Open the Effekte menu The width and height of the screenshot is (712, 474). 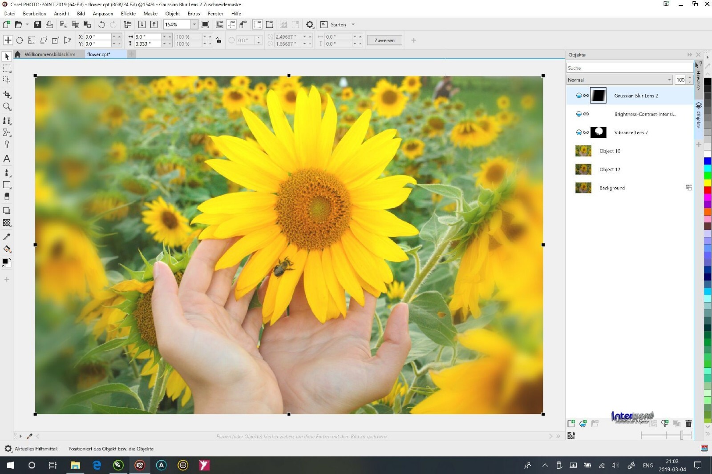pos(128,13)
